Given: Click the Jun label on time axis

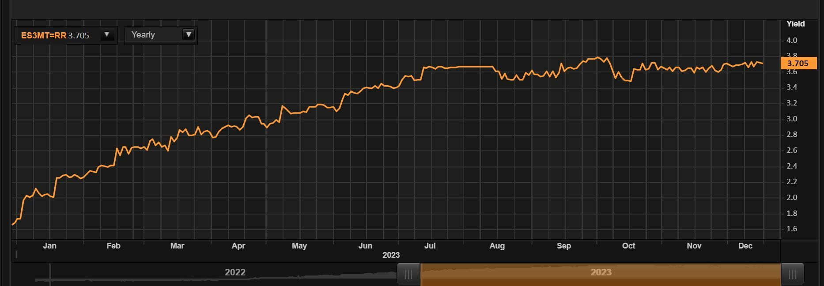Looking at the screenshot, I should point(365,246).
